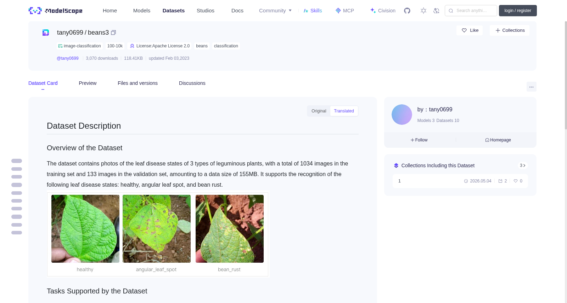Screen dimensions: 567x303
Task: Add dataset to Collections
Action: click(x=510, y=30)
